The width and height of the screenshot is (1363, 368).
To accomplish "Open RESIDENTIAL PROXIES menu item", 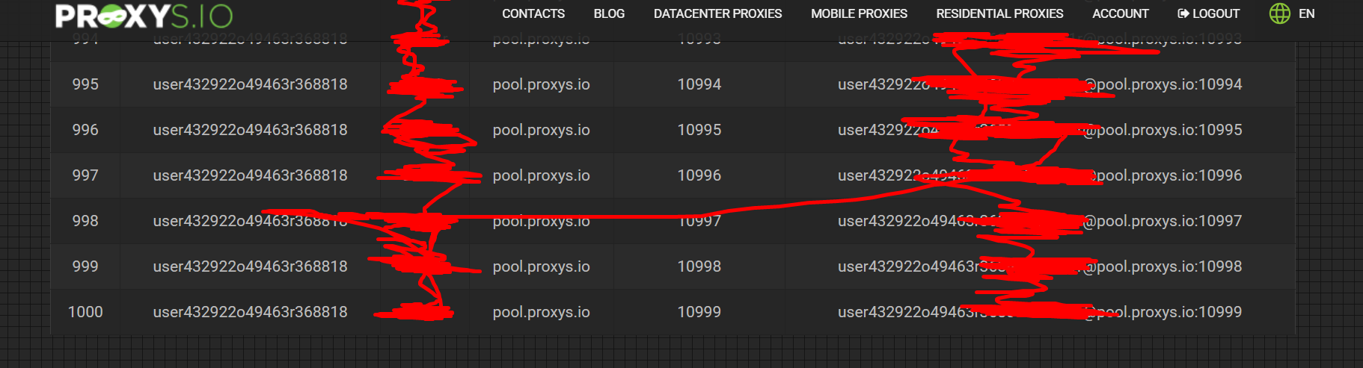I will (x=999, y=13).
